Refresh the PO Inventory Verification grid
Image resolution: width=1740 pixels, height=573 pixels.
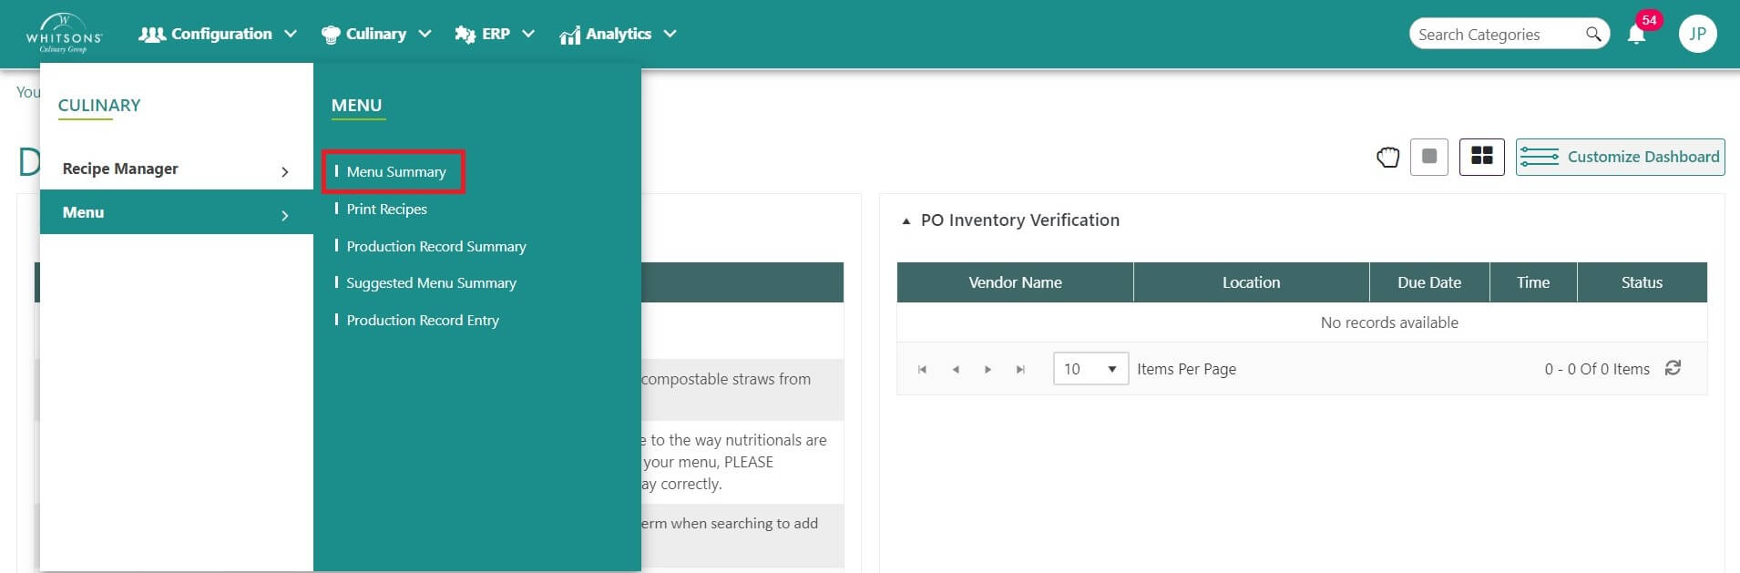pos(1673,368)
